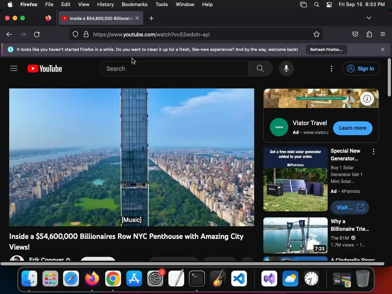The width and height of the screenshot is (392, 294).
Task: Open the View menu
Action: pyautogui.click(x=83, y=5)
